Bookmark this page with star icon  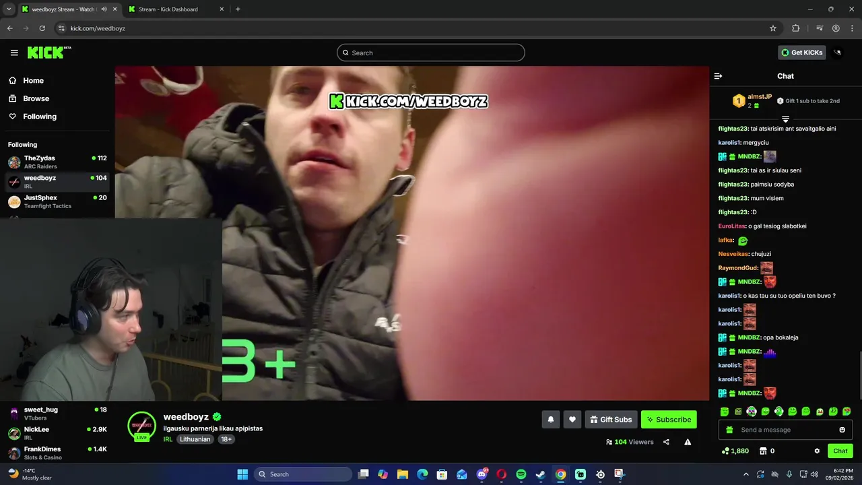click(773, 28)
